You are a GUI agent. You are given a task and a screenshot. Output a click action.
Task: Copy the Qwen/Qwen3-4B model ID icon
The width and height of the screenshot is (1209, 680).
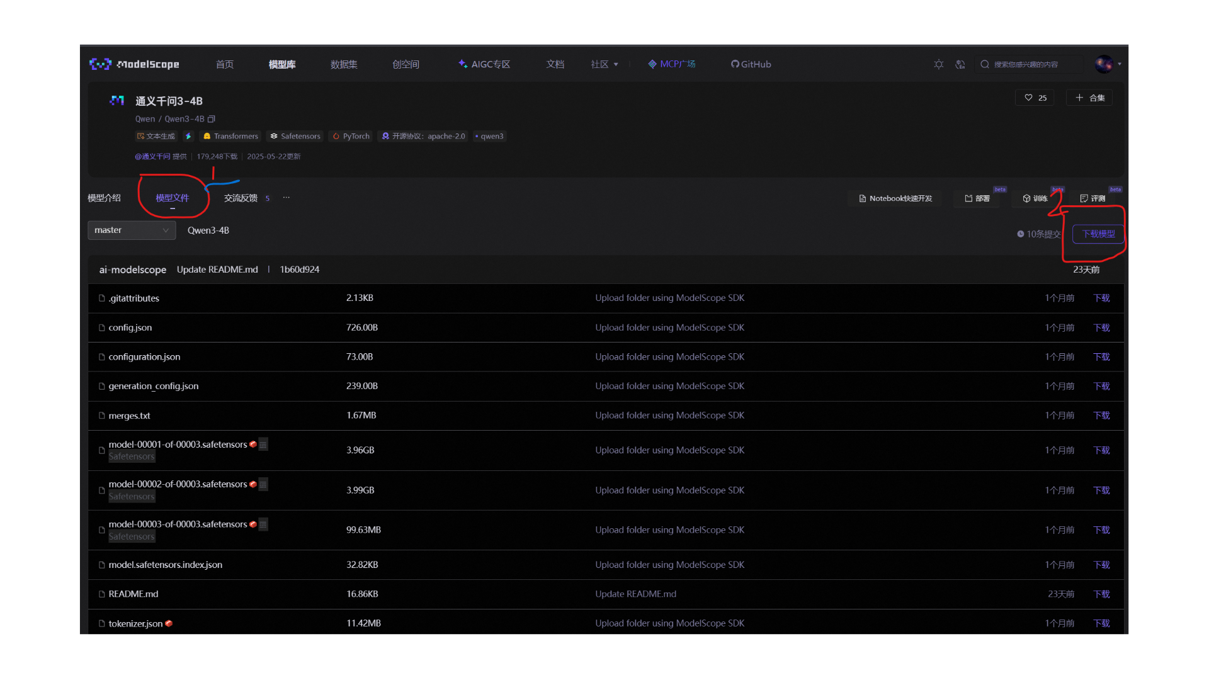click(x=212, y=119)
